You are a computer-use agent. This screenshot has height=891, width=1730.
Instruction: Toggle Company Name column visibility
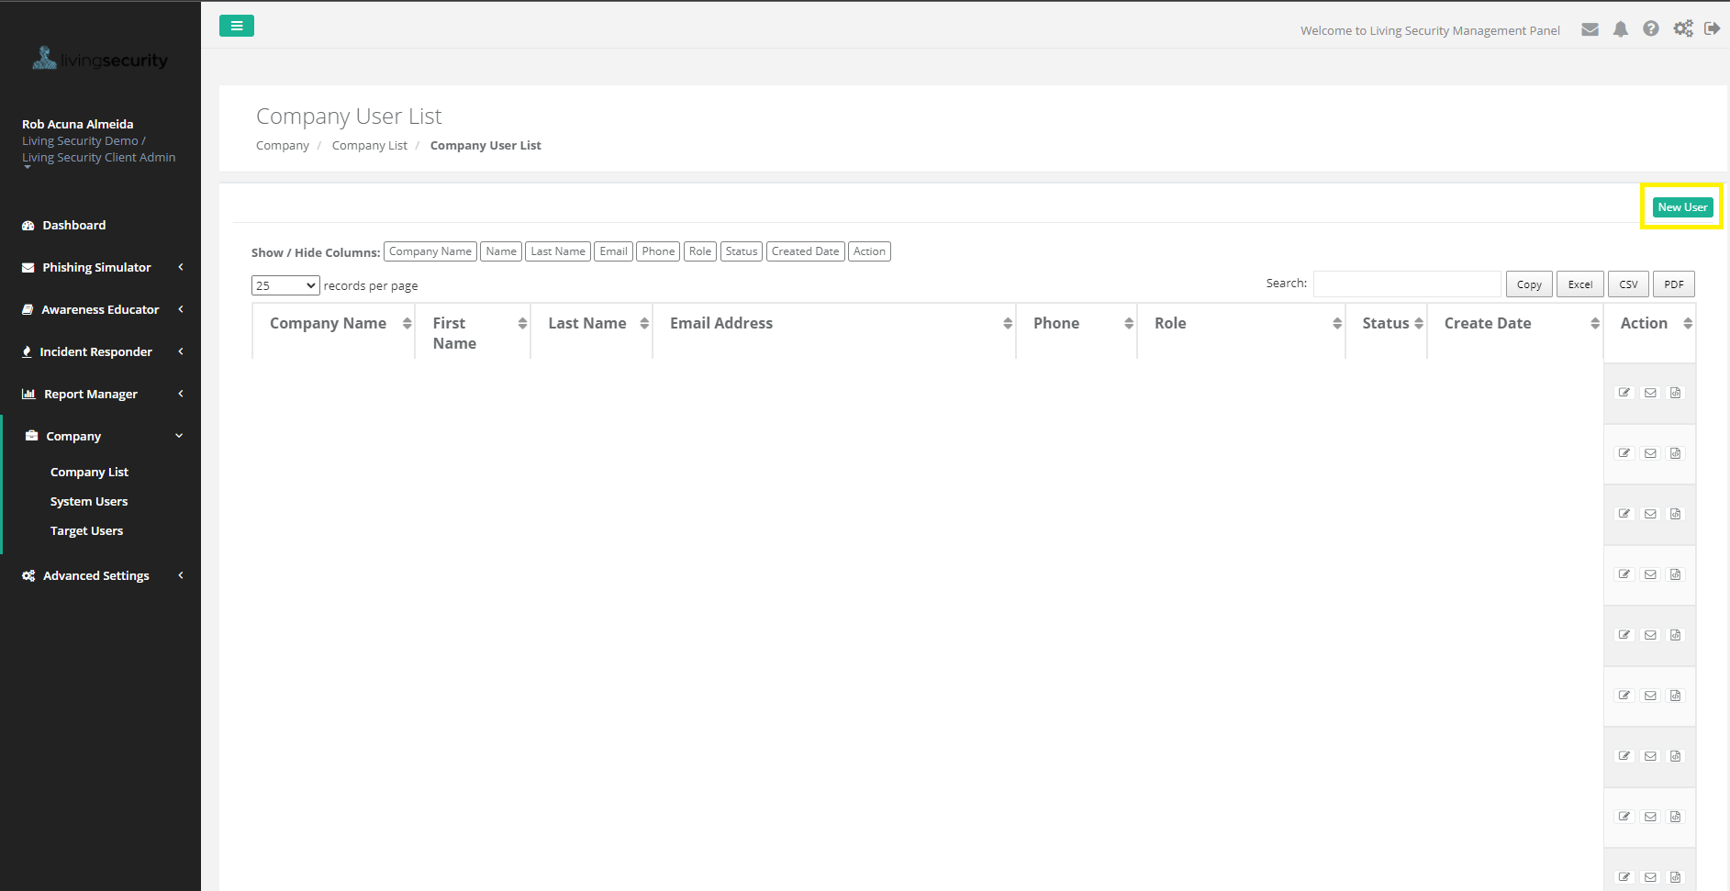point(430,251)
